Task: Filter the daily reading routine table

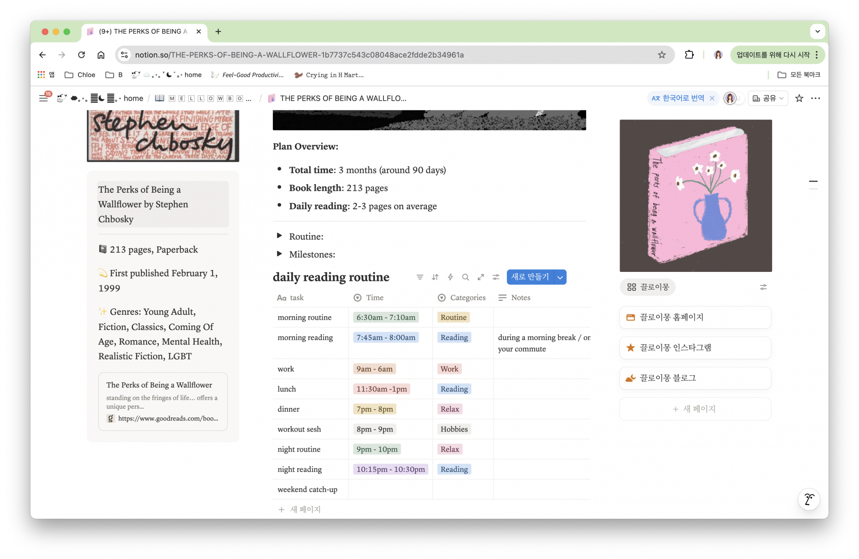Action: (420, 277)
